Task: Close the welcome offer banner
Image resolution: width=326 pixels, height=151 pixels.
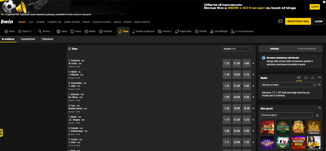Action: coord(324,1)
